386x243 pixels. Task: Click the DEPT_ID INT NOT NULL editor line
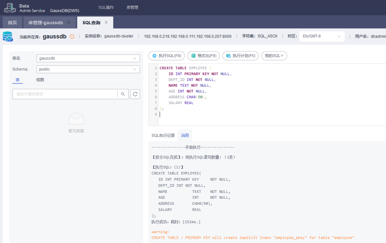tap(192, 80)
